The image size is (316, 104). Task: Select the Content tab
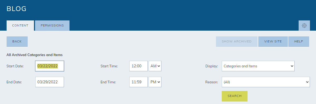[x=20, y=25]
